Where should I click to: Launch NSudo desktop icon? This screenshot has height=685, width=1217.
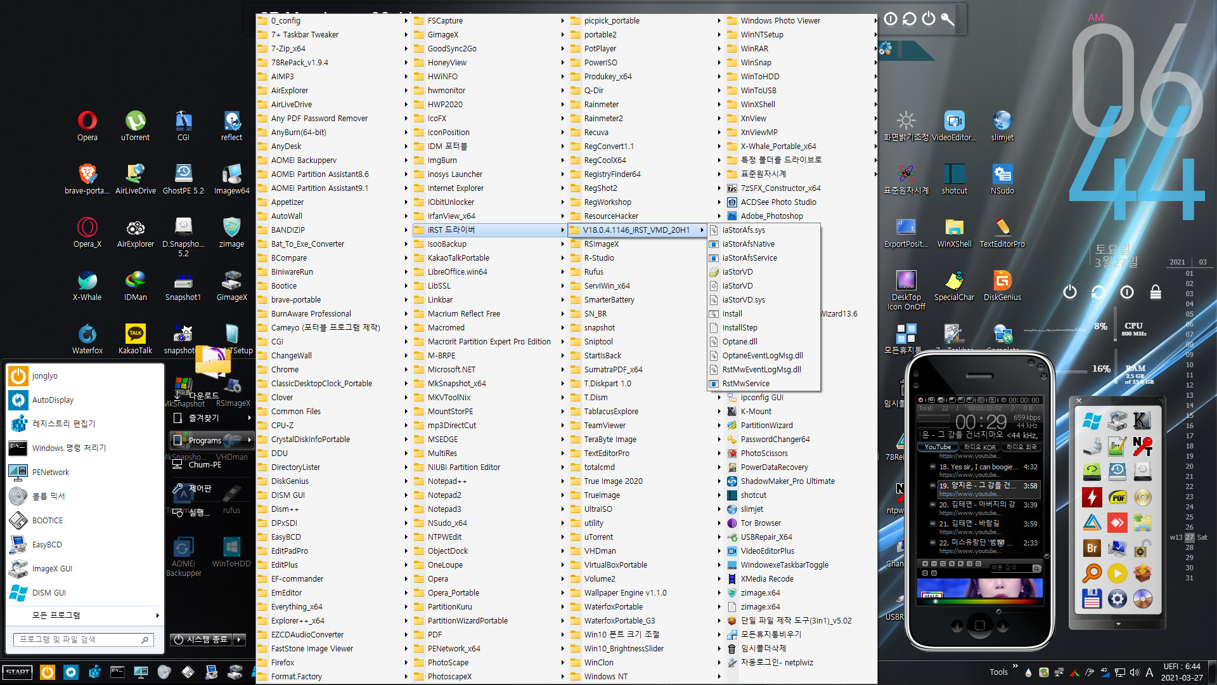(1002, 179)
